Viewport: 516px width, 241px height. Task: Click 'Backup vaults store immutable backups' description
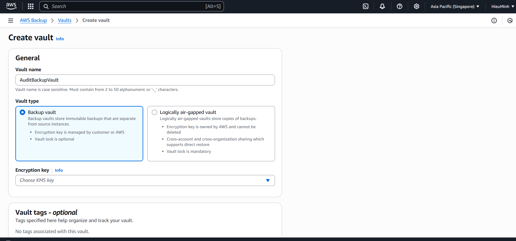[82, 121]
